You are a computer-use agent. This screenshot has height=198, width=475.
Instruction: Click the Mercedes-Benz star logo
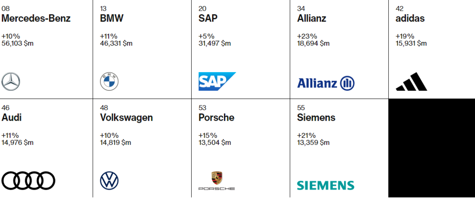[x=11, y=82]
